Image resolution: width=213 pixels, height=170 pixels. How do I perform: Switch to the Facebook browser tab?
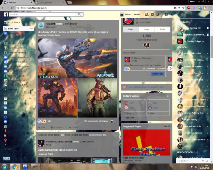(x=18, y=2)
